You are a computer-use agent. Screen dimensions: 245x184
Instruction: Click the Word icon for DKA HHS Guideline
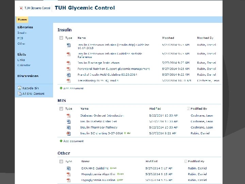click(x=68, y=168)
